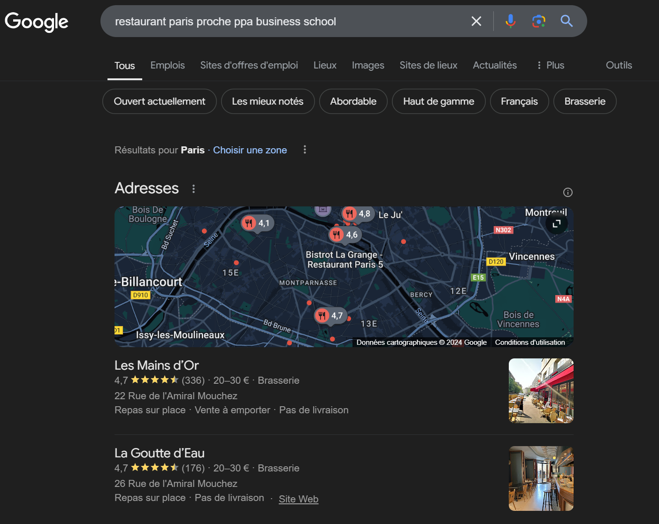
Task: Open the Outils options
Action: pos(619,65)
